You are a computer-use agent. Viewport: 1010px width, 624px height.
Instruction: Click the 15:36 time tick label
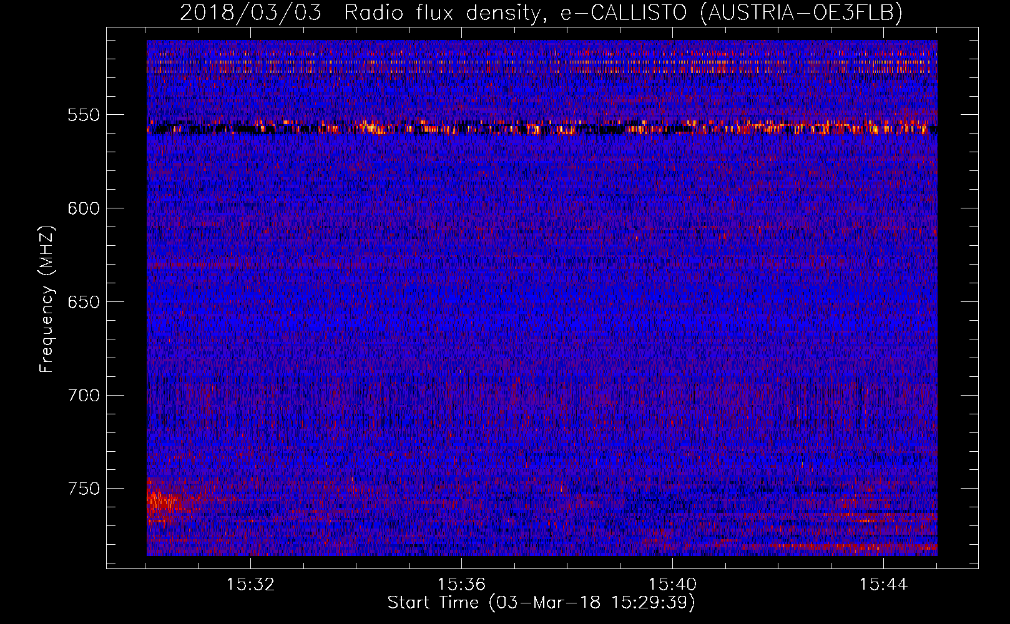tap(461, 585)
